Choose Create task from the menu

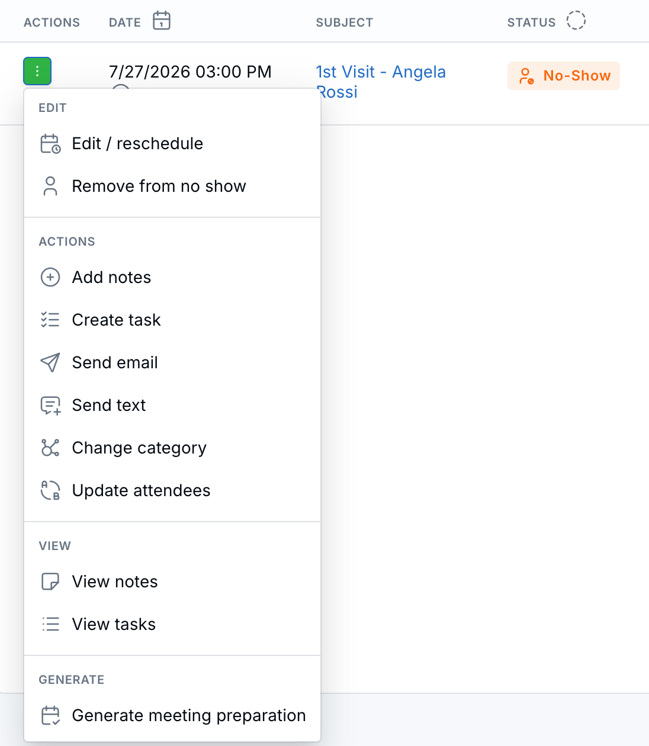point(172,320)
